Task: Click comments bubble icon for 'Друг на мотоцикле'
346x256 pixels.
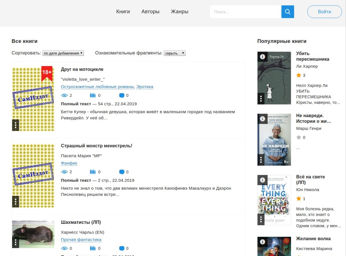Action: 122,95
